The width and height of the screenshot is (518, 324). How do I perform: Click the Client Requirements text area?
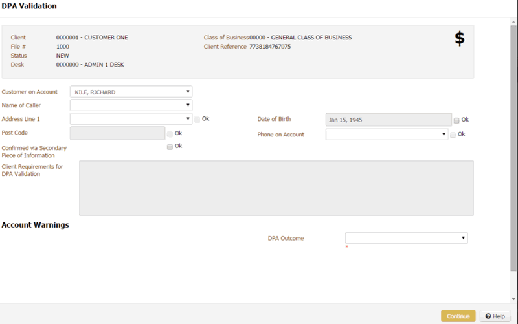point(276,188)
